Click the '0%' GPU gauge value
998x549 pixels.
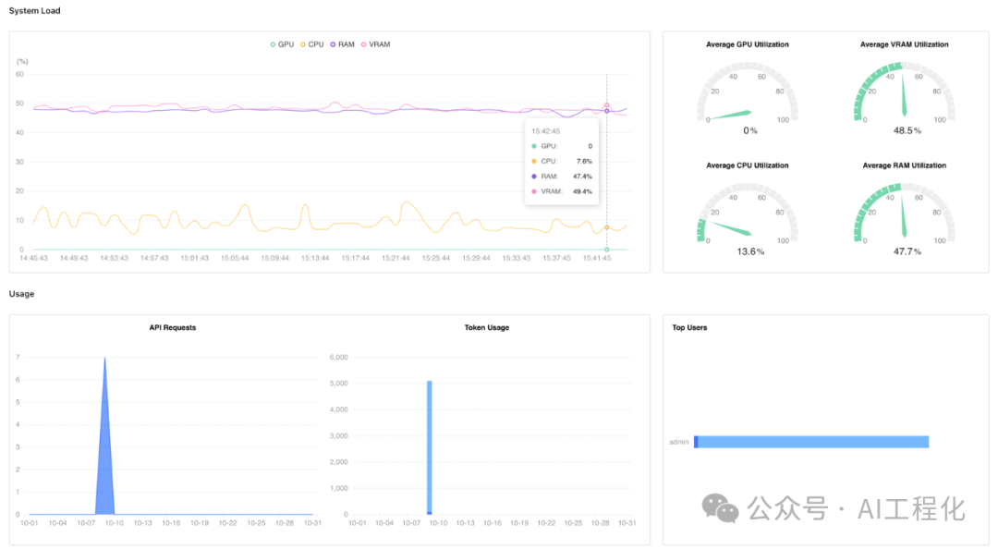coord(750,130)
